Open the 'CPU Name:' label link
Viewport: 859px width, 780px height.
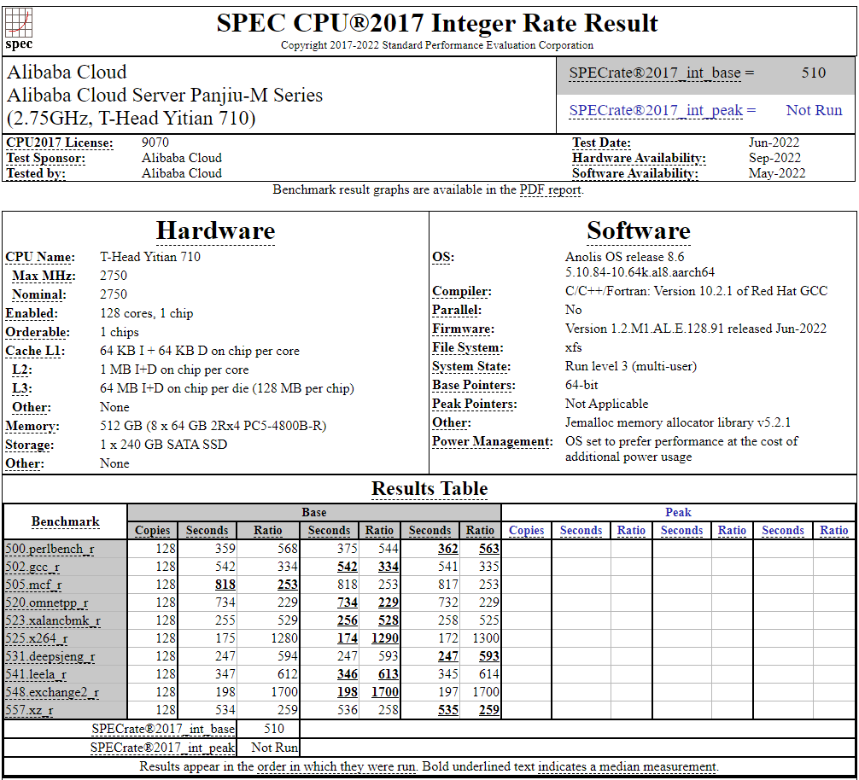pos(40,257)
